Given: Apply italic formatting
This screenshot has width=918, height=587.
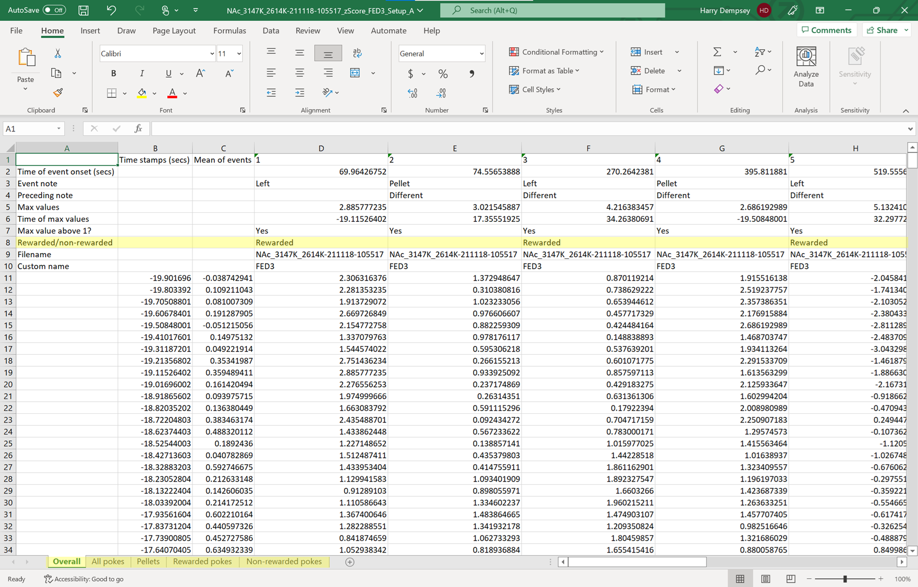Looking at the screenshot, I should tap(141, 73).
